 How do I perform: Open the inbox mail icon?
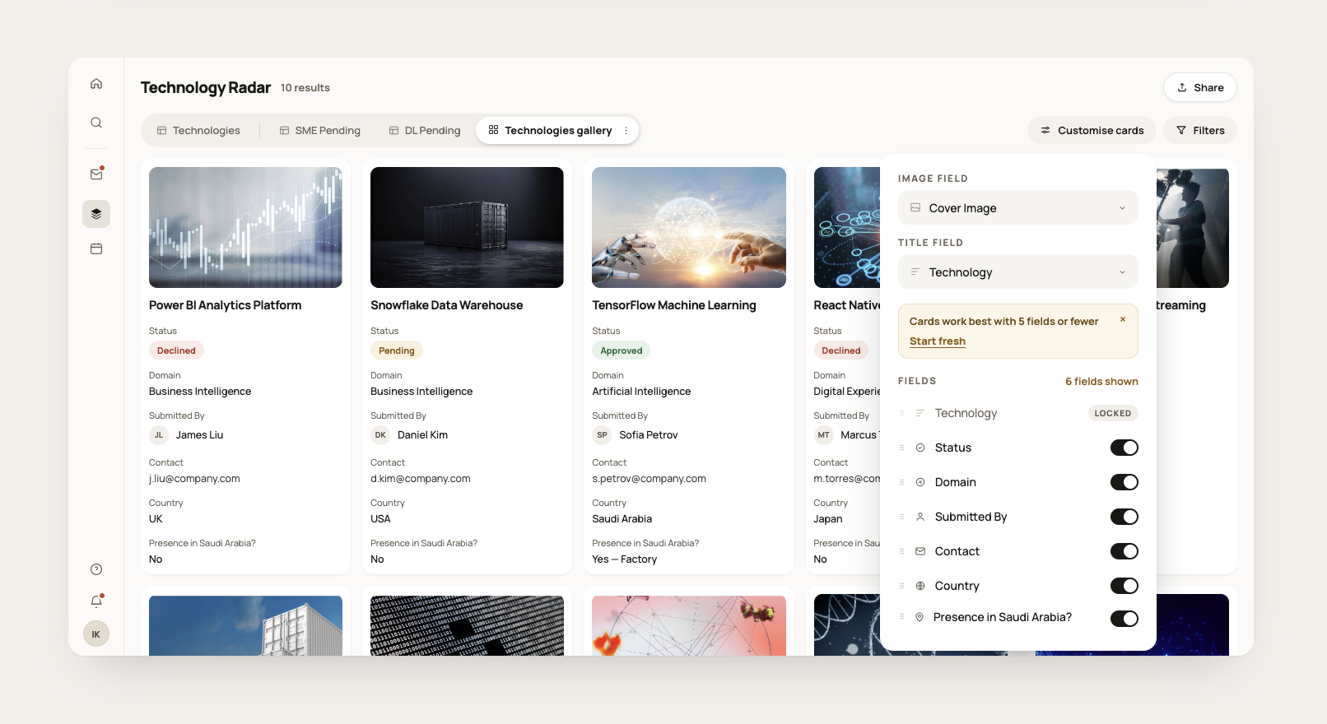coord(96,174)
